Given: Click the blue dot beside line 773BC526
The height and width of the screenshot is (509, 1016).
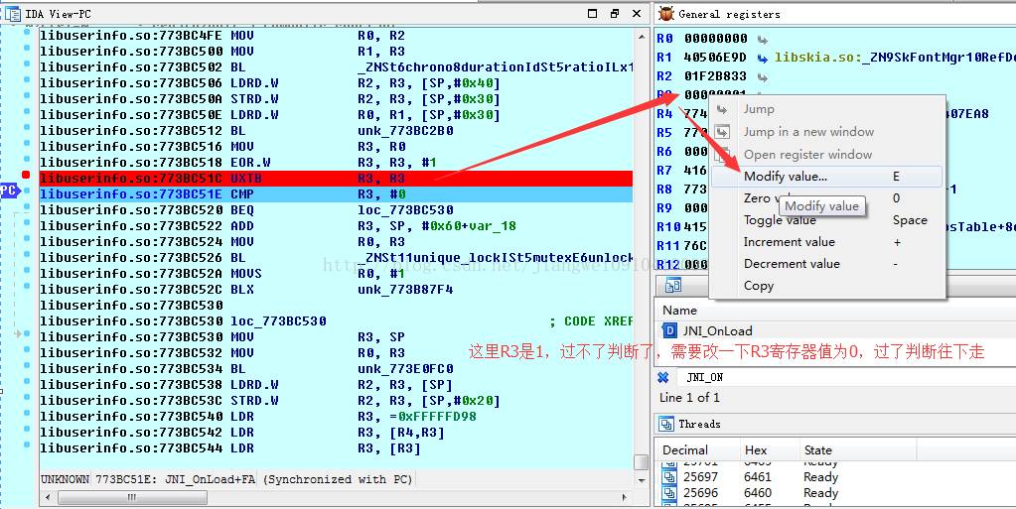Looking at the screenshot, I should pyautogui.click(x=27, y=254).
